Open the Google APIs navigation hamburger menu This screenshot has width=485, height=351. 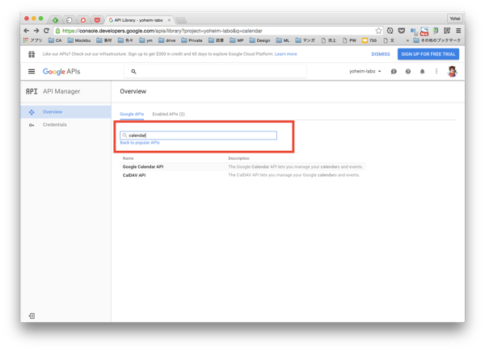point(32,71)
